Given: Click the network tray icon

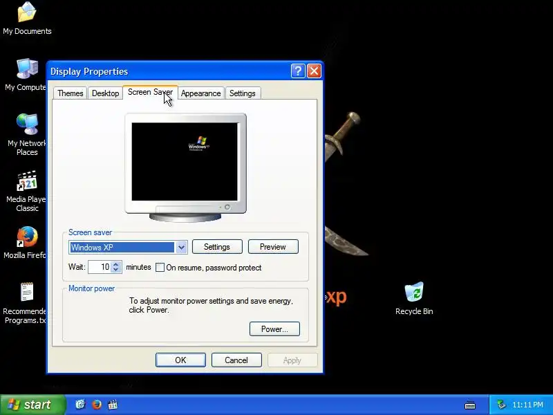Looking at the screenshot, I should (x=500, y=405).
